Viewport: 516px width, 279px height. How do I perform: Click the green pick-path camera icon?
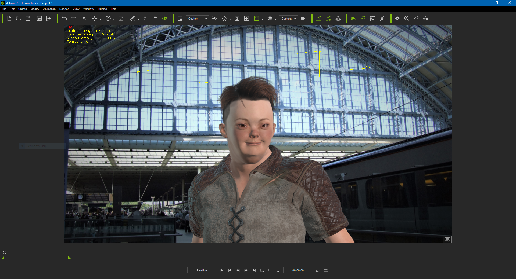click(x=319, y=19)
